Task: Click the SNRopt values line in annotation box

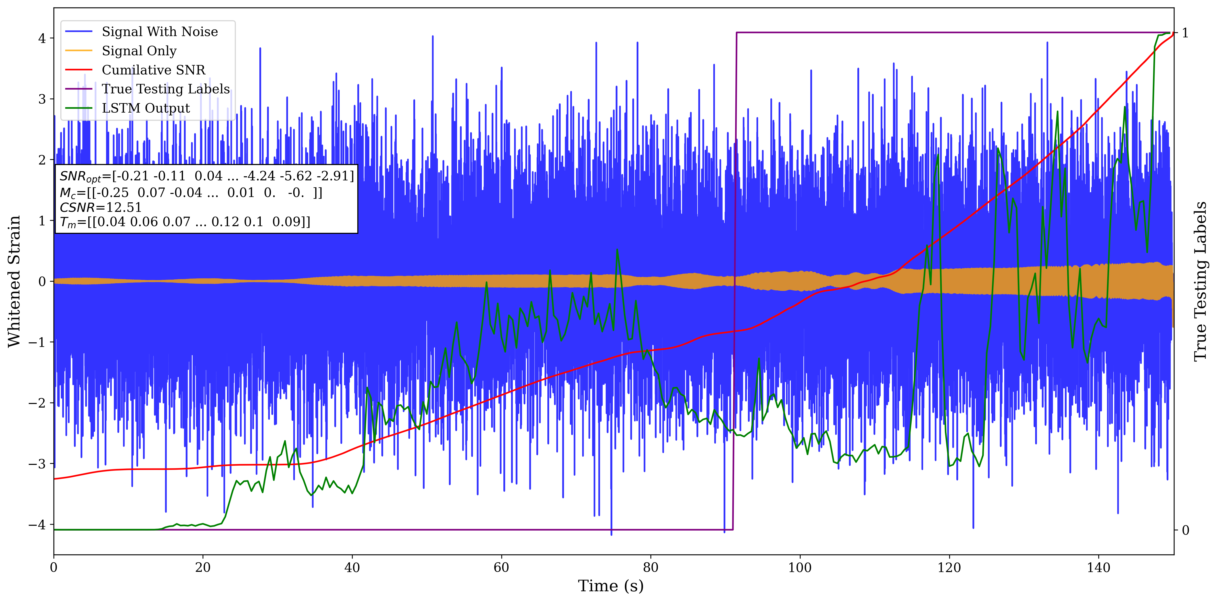Action: coord(206,176)
